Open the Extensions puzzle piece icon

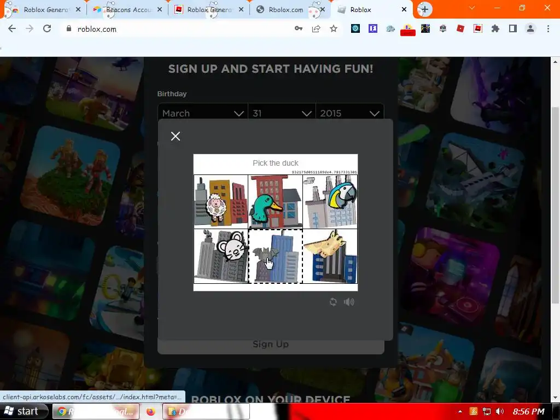pyautogui.click(x=495, y=28)
